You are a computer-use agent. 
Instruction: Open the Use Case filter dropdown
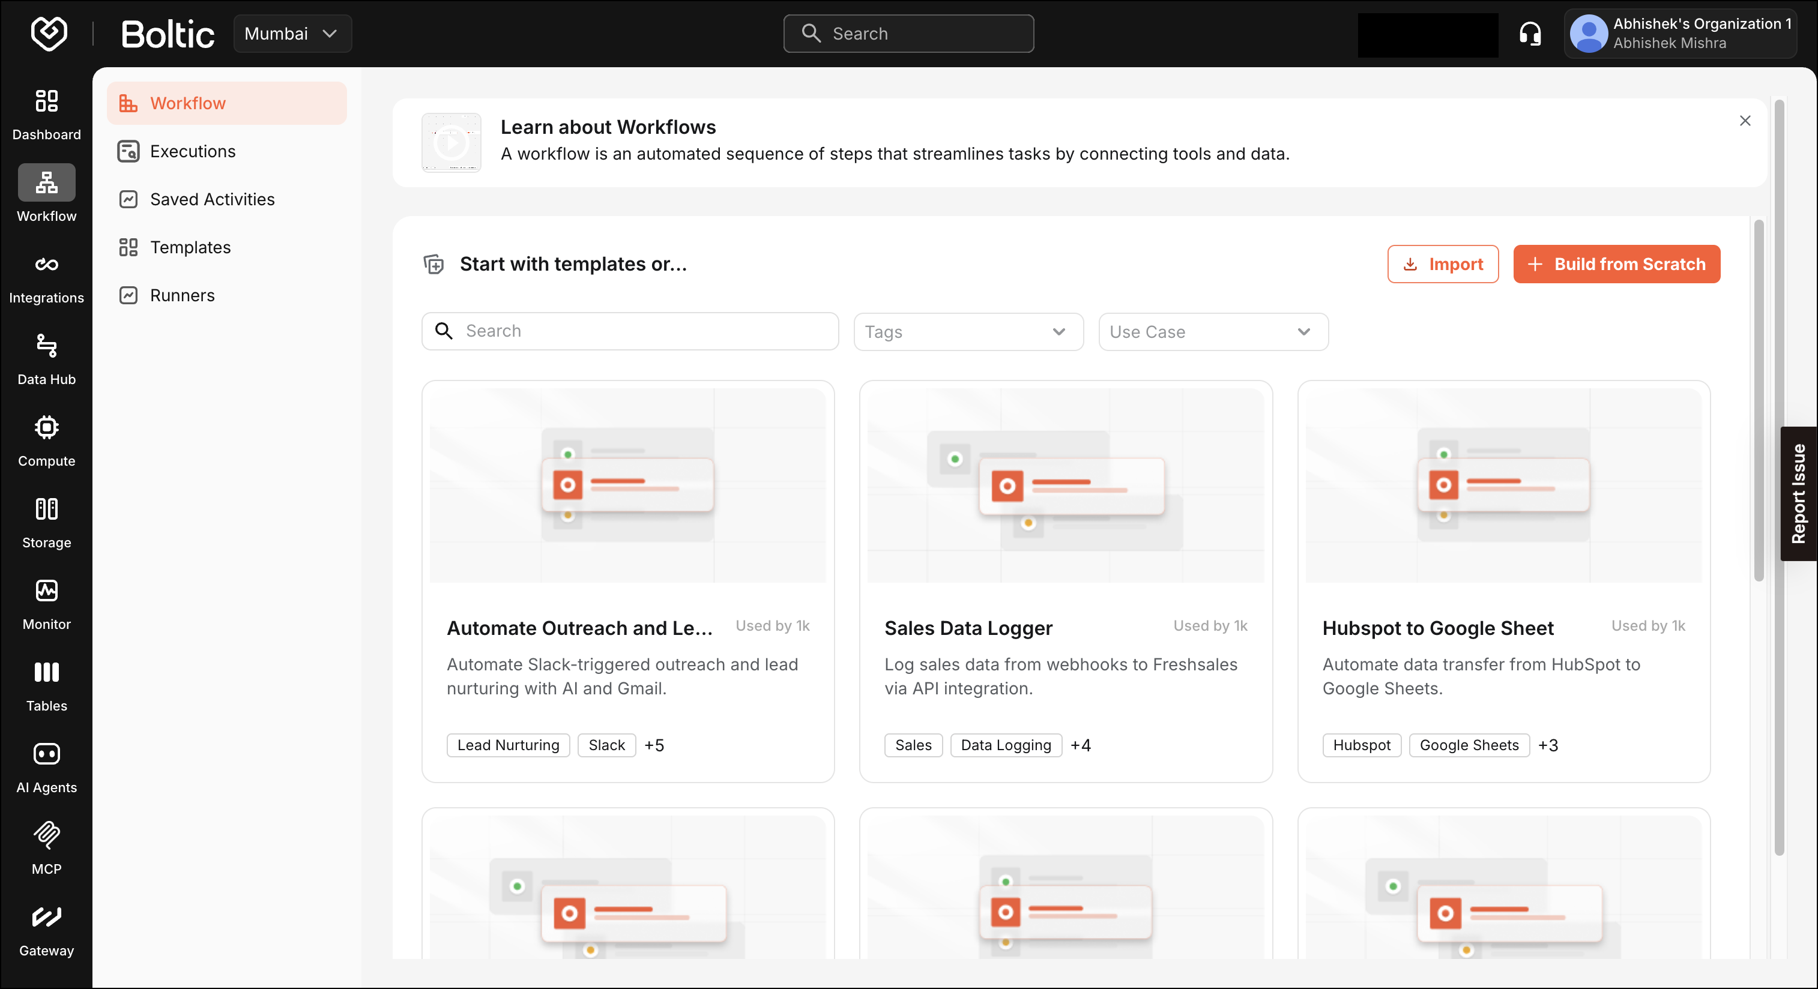click(x=1212, y=332)
